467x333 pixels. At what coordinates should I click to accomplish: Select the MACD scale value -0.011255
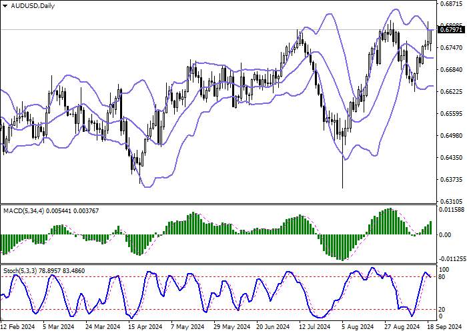coord(453,259)
